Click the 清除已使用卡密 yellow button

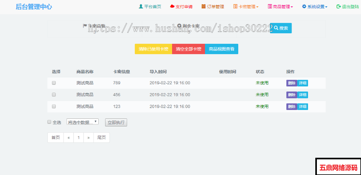(x=153, y=49)
